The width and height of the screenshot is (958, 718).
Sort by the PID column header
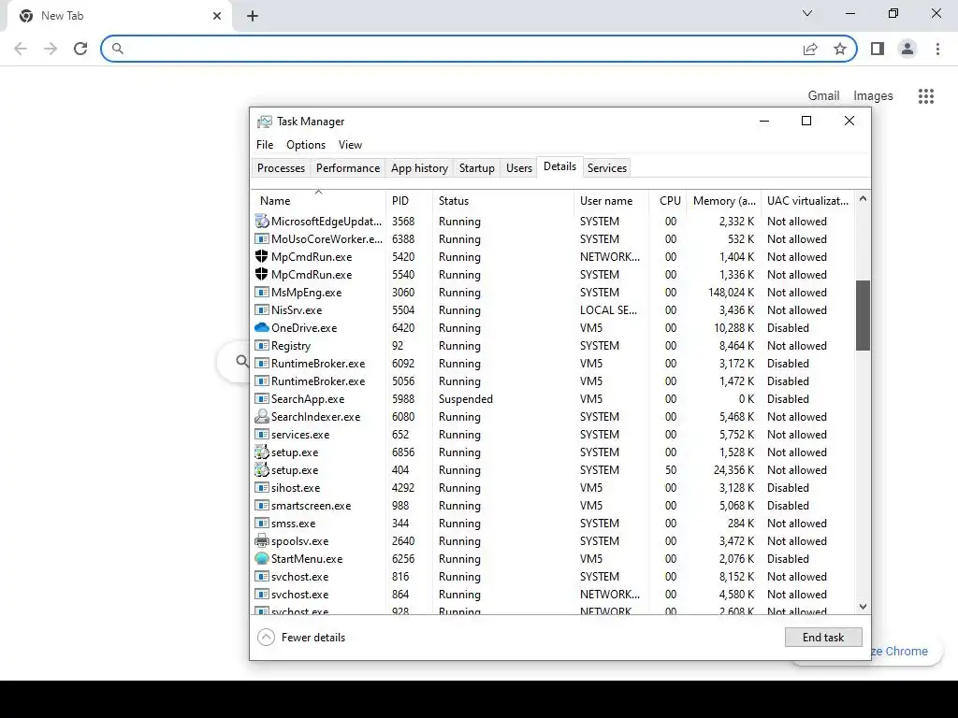point(409,200)
